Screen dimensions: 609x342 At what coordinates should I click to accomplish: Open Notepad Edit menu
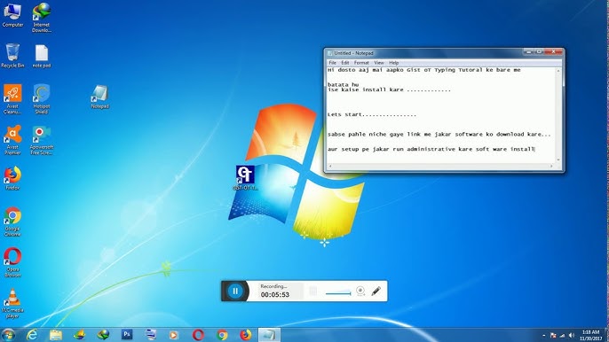tap(344, 63)
